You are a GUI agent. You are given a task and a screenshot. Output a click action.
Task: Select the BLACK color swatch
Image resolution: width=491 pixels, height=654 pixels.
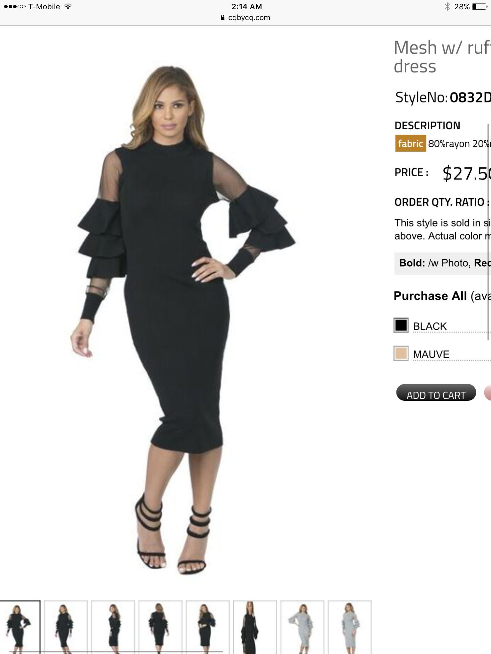tap(401, 325)
